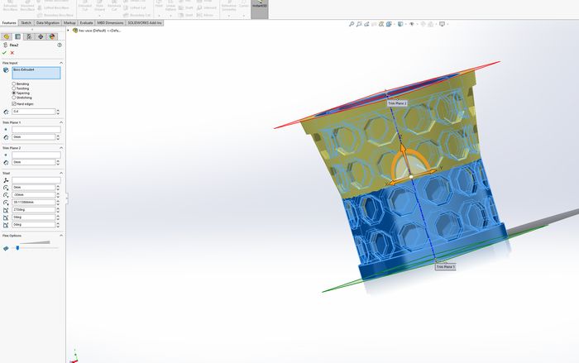Select the Bending radio button
The height and width of the screenshot is (363, 579).
(x=14, y=84)
